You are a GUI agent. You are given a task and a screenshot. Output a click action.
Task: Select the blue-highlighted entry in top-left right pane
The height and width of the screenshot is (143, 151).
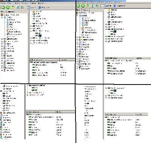(x=40, y=36)
